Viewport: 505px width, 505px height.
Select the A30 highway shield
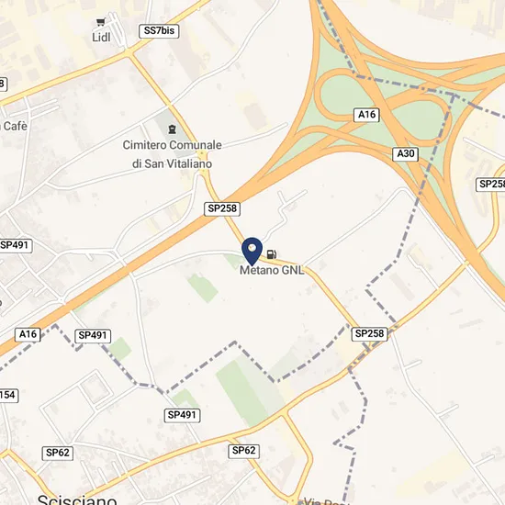pos(406,153)
